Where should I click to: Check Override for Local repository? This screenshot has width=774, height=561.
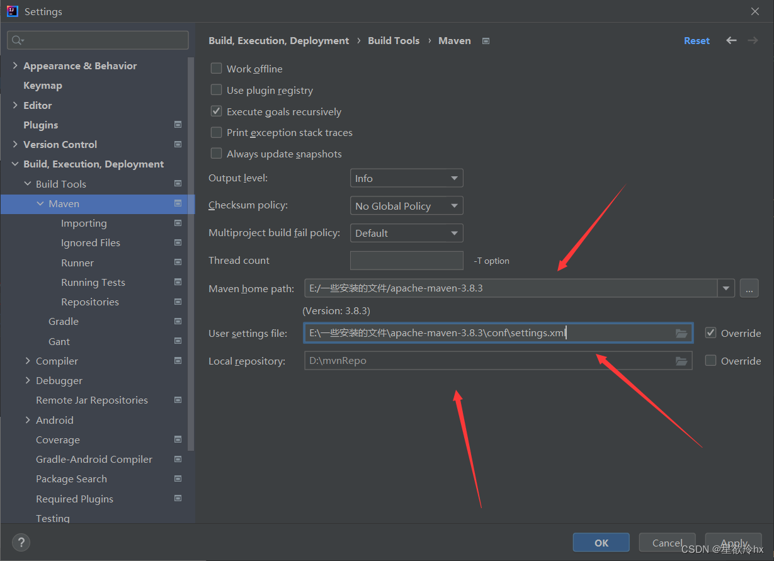pyautogui.click(x=710, y=361)
